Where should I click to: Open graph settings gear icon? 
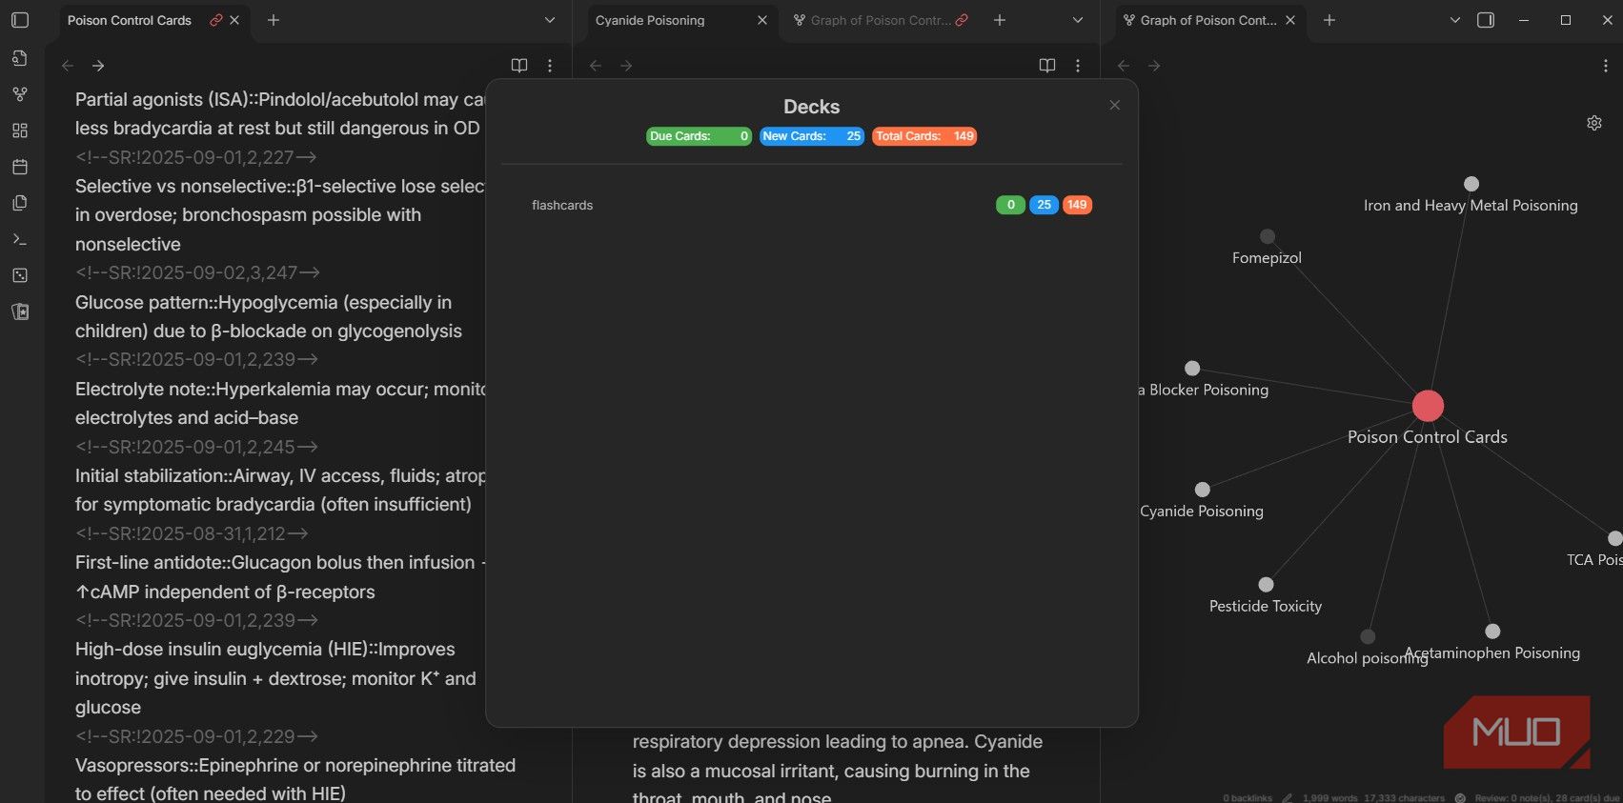tap(1594, 123)
